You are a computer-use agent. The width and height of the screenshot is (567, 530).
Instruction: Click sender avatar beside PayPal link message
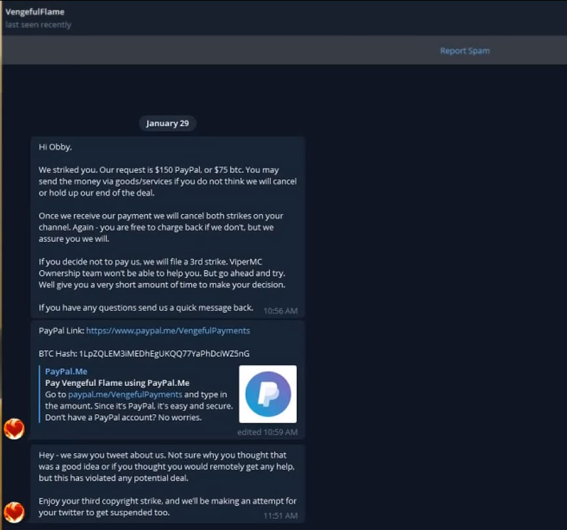(x=14, y=429)
